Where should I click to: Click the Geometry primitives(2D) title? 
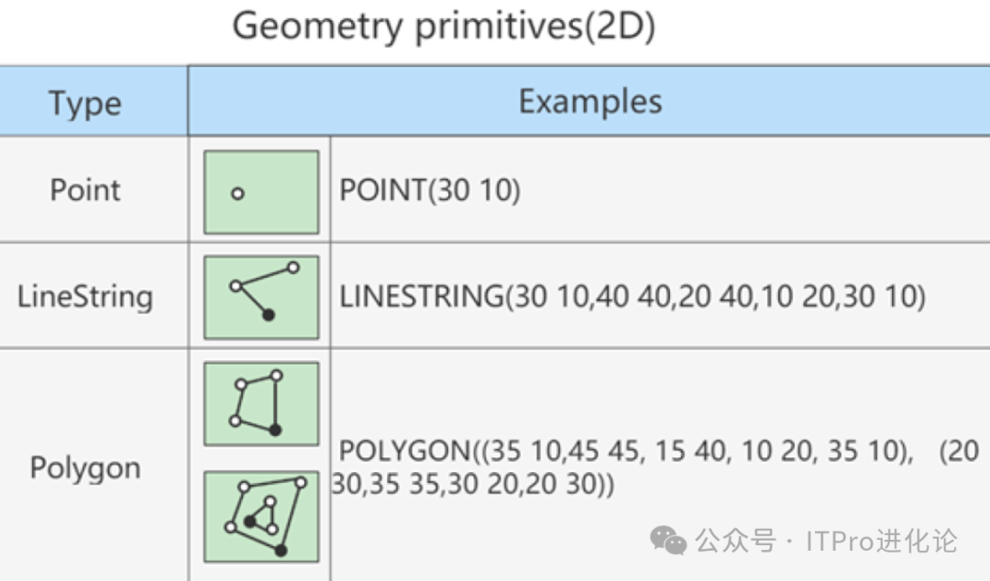coord(445,26)
